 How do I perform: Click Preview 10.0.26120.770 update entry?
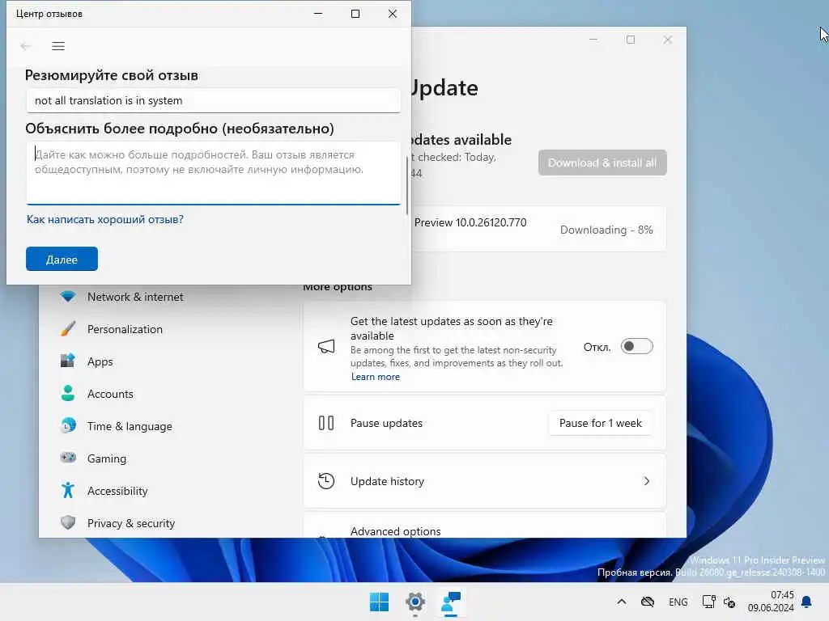click(470, 222)
